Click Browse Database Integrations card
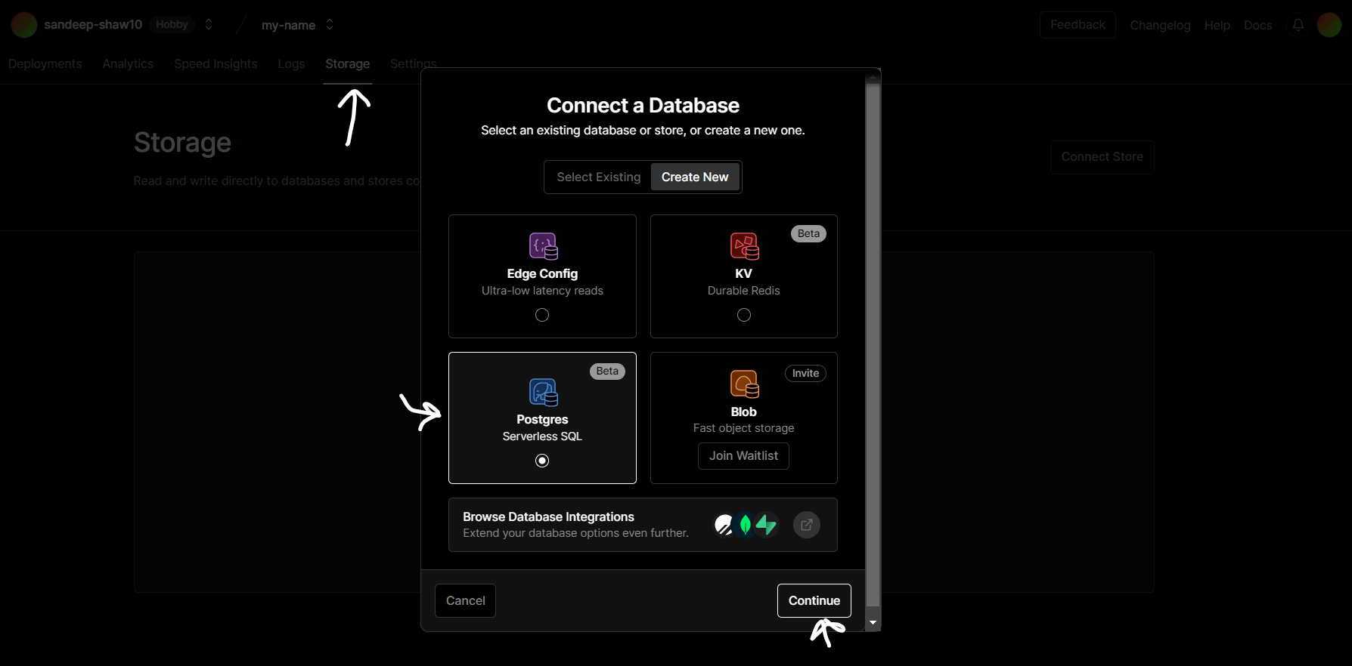 [x=643, y=525]
